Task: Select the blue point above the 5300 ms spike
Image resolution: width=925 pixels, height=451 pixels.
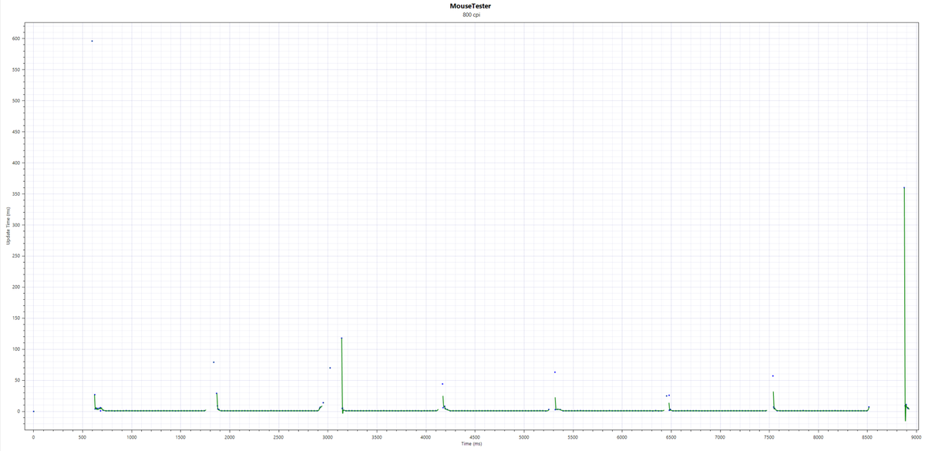Action: tap(555, 372)
